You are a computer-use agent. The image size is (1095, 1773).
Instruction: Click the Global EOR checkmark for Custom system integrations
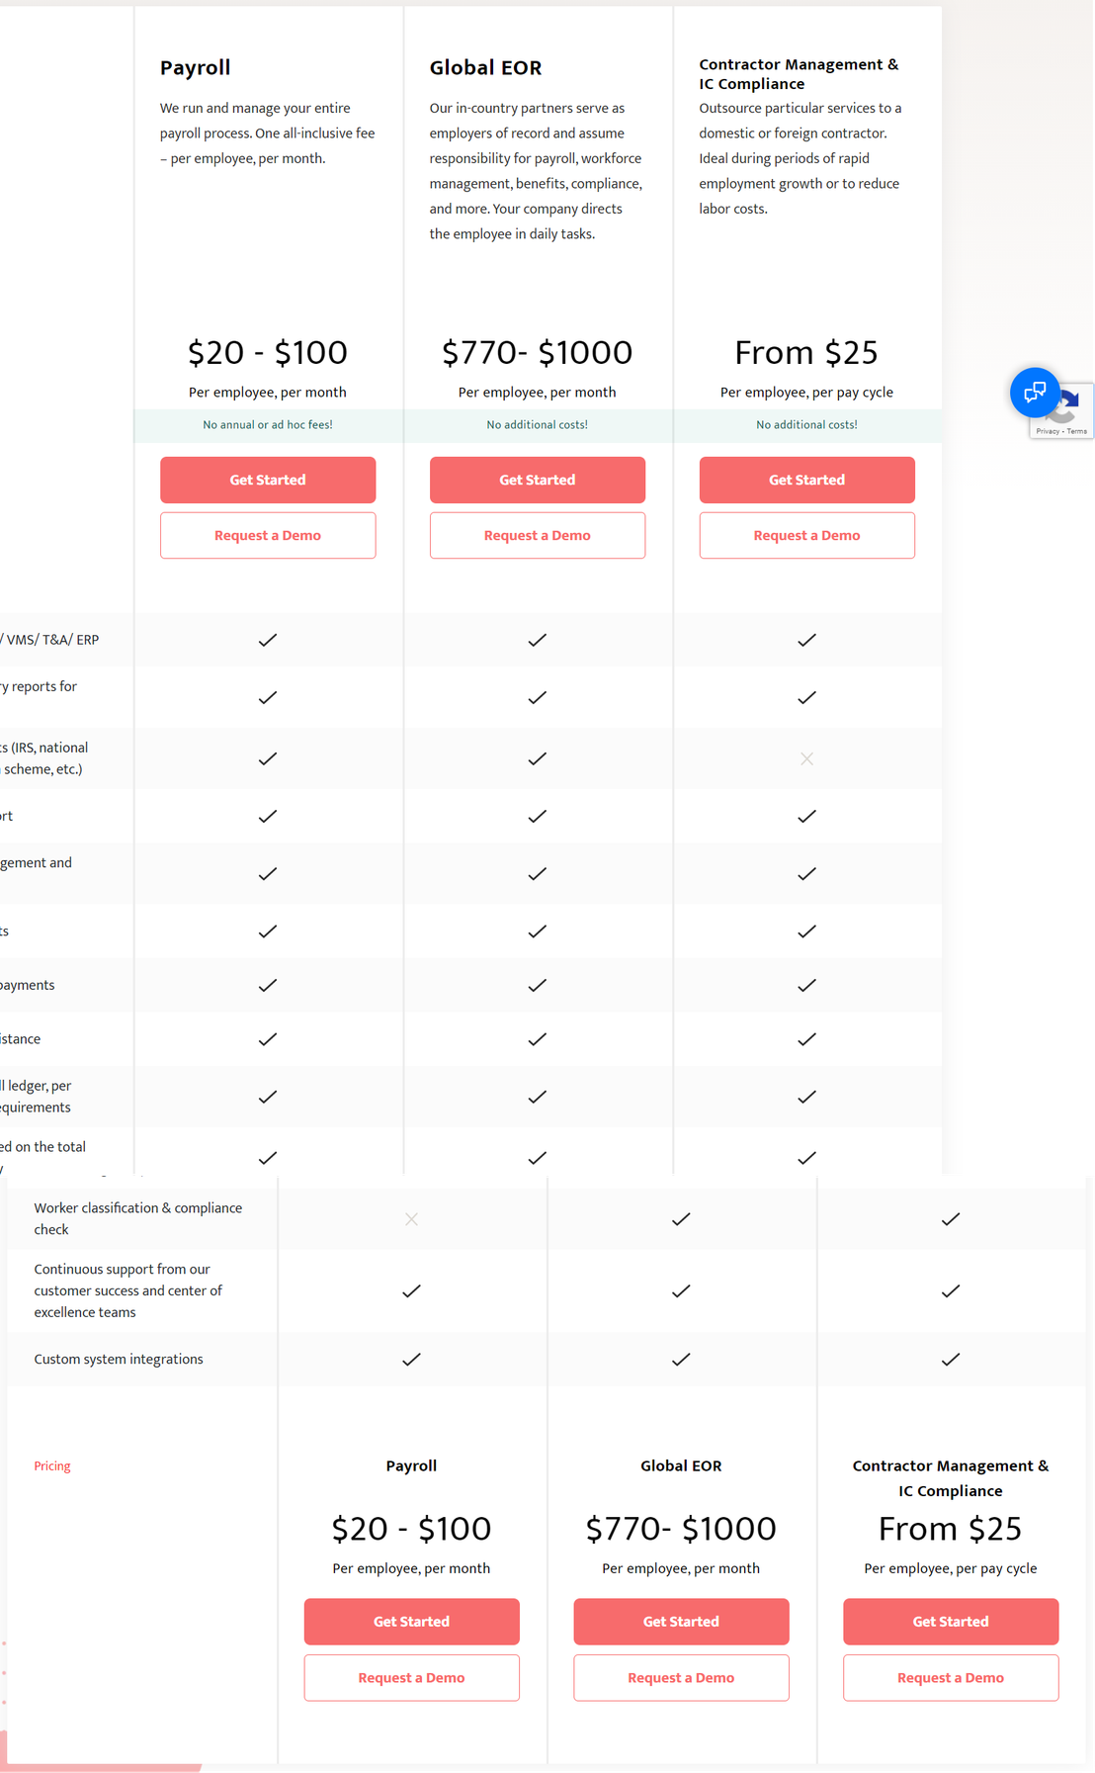click(681, 1359)
